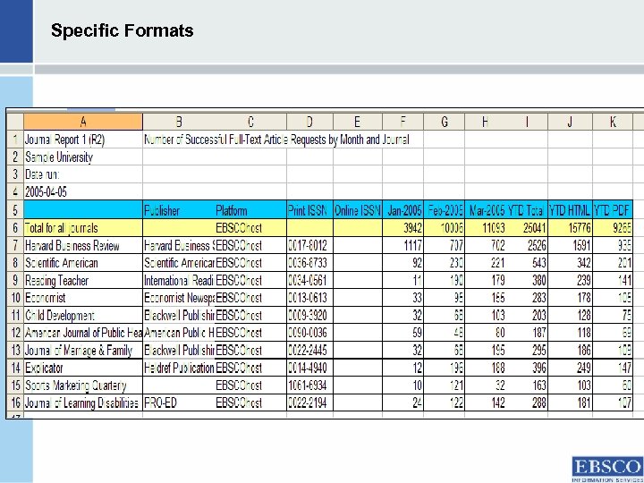Select column A header
Image resolution: width=644 pixels, height=483 pixels.
pos(83,122)
